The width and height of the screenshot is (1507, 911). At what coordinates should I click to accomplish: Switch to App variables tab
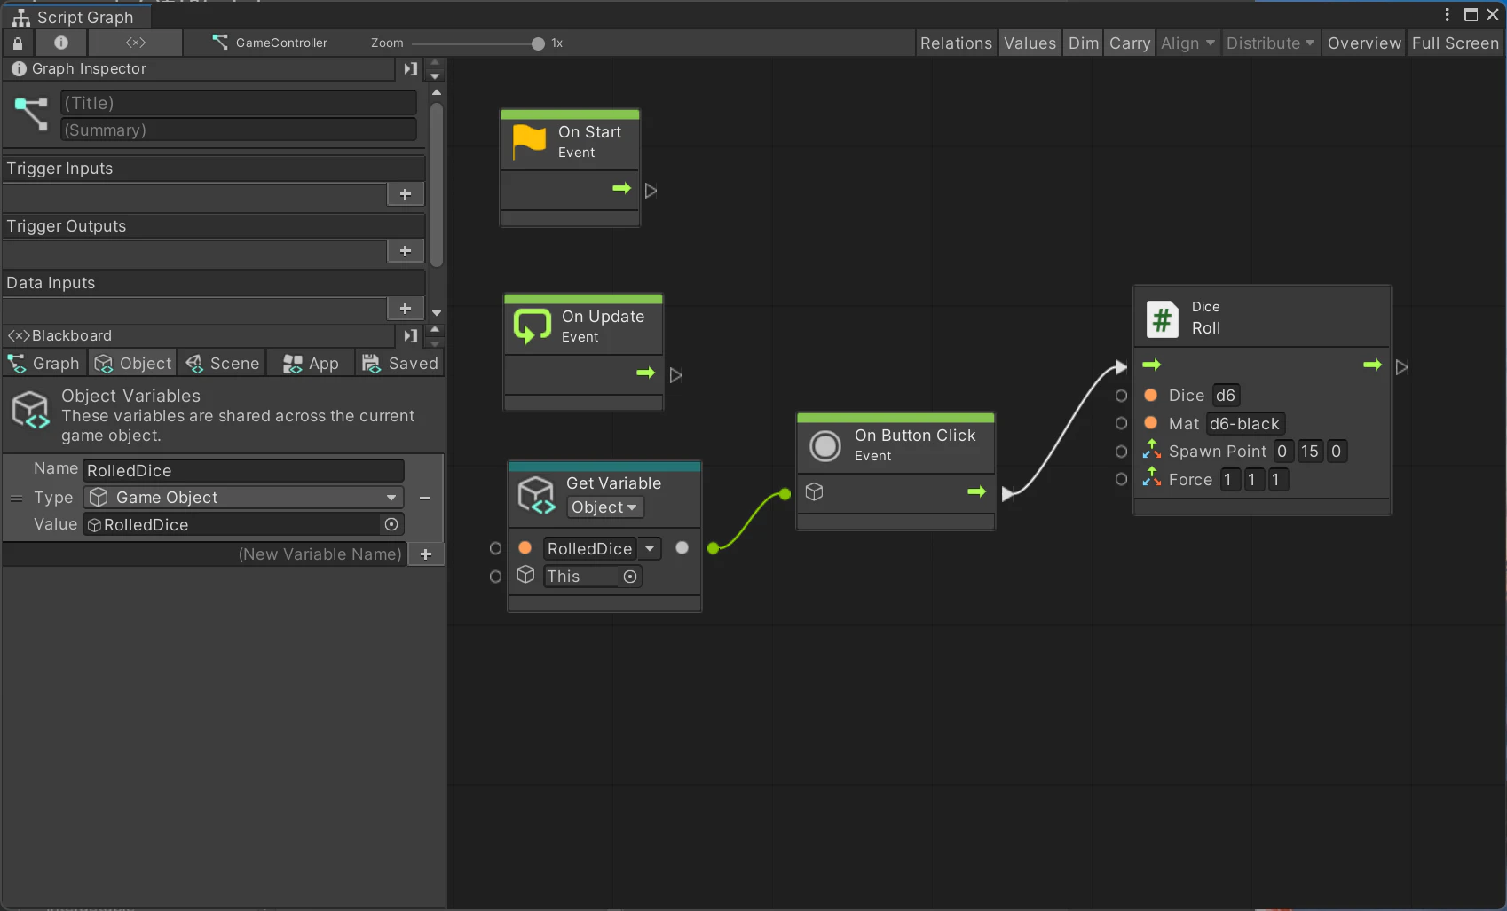pos(311,364)
